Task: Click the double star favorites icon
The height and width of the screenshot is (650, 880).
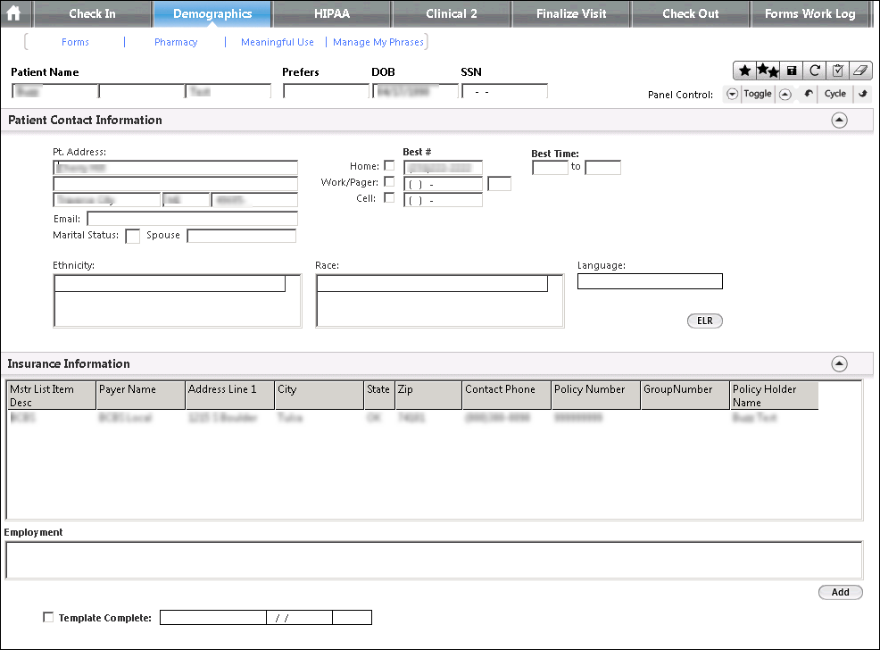Action: (768, 71)
